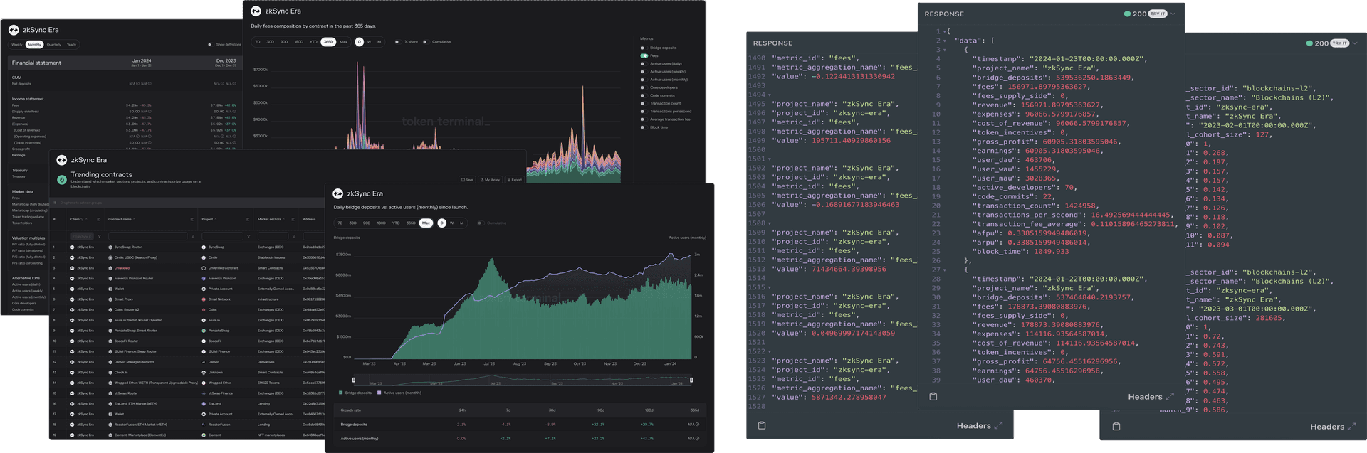1367x453 pixels.
Task: Click the zkSync Era logo in the fees composition panel
Action: point(256,11)
